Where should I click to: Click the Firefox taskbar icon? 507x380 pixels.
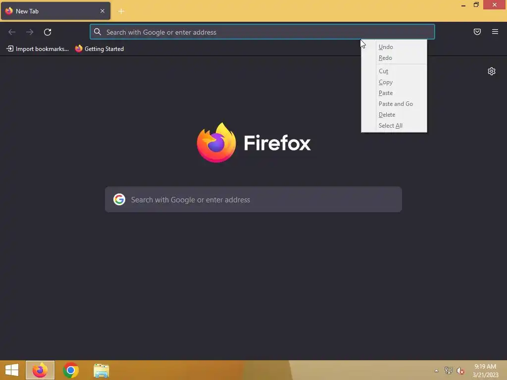[x=40, y=370]
